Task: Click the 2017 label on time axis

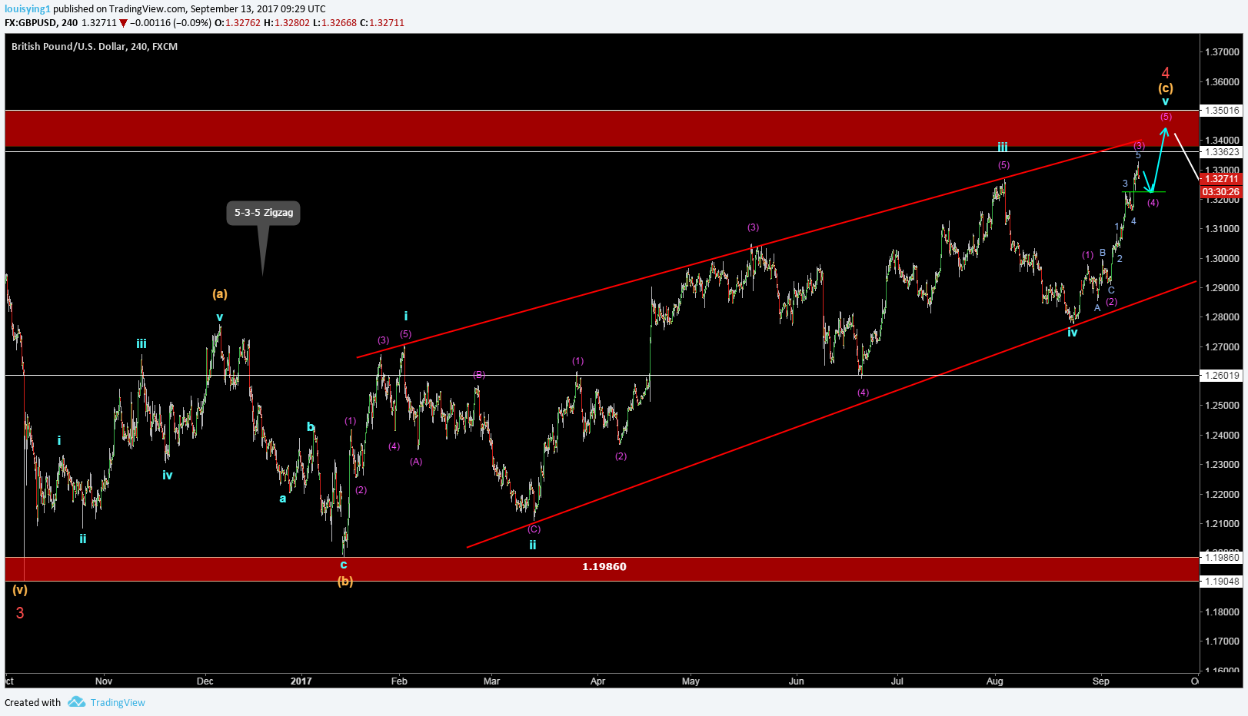Action: [301, 681]
